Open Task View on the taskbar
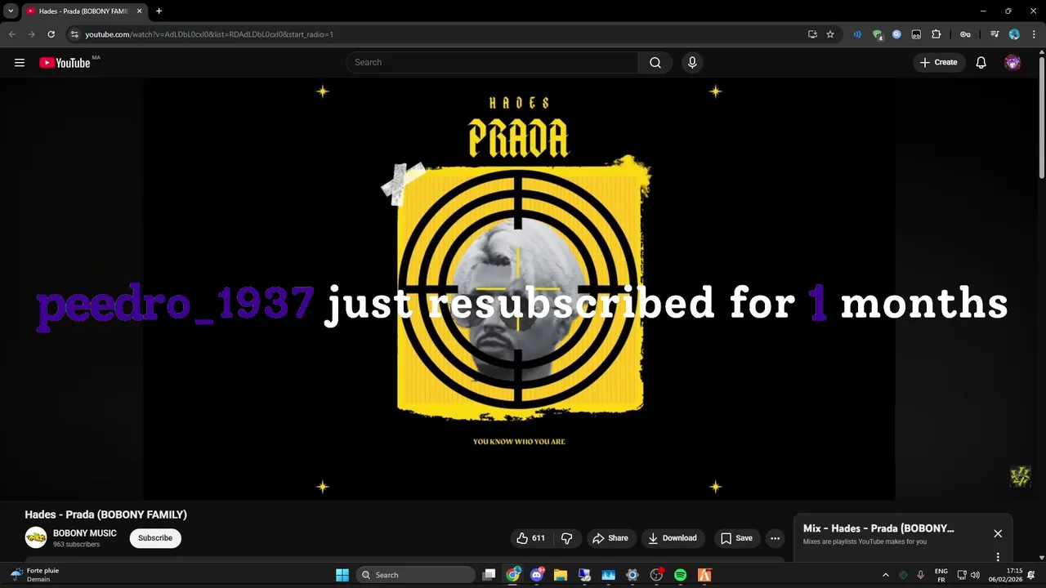This screenshot has width=1046, height=588. 489,575
